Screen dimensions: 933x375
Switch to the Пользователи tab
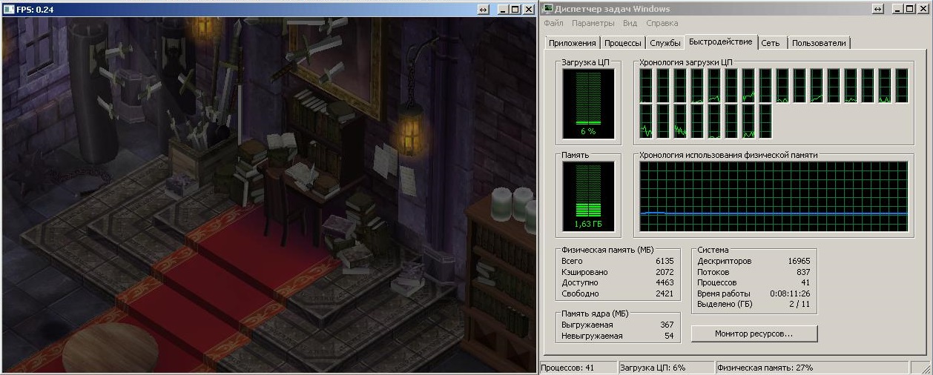tap(819, 43)
